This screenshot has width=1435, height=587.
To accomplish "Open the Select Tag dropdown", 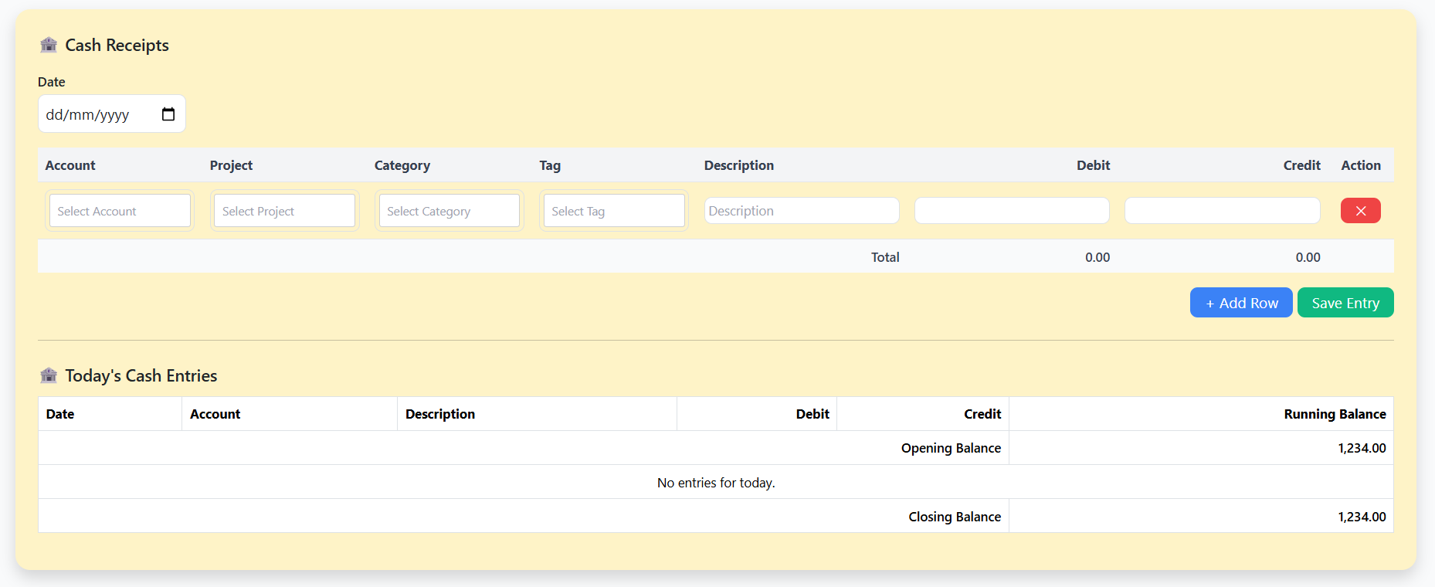I will [x=614, y=211].
